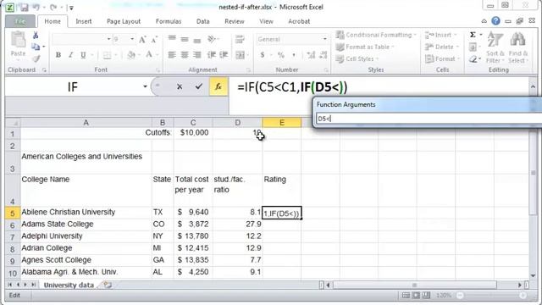Click the Excel Help question mark icon
The image size is (542, 305).
tap(495, 21)
